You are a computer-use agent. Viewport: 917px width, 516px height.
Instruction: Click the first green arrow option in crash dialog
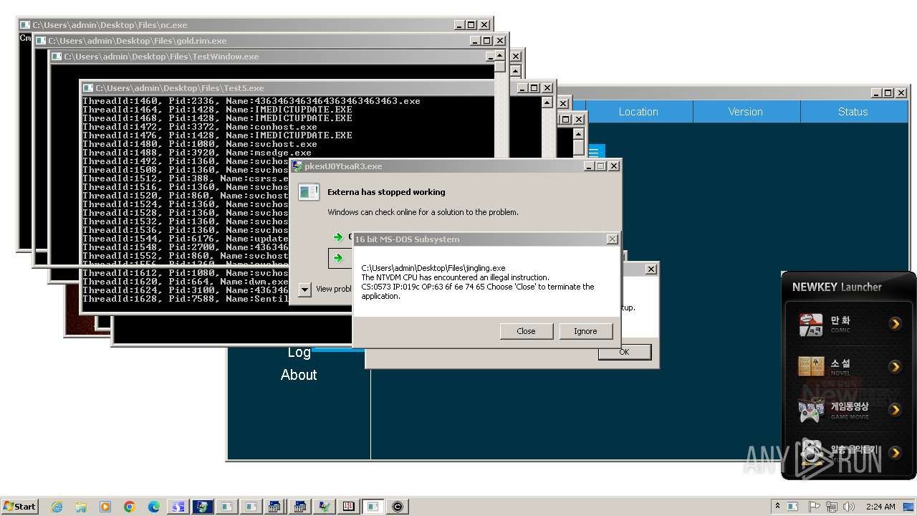pos(338,236)
